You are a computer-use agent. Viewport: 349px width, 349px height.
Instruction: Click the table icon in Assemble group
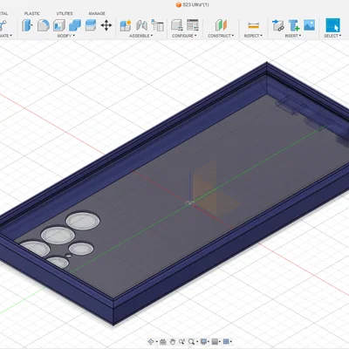point(157,25)
